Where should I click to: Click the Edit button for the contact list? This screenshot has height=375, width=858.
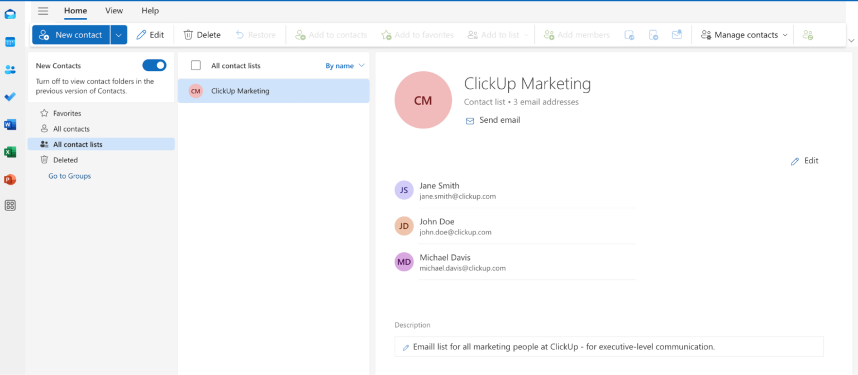[804, 161]
